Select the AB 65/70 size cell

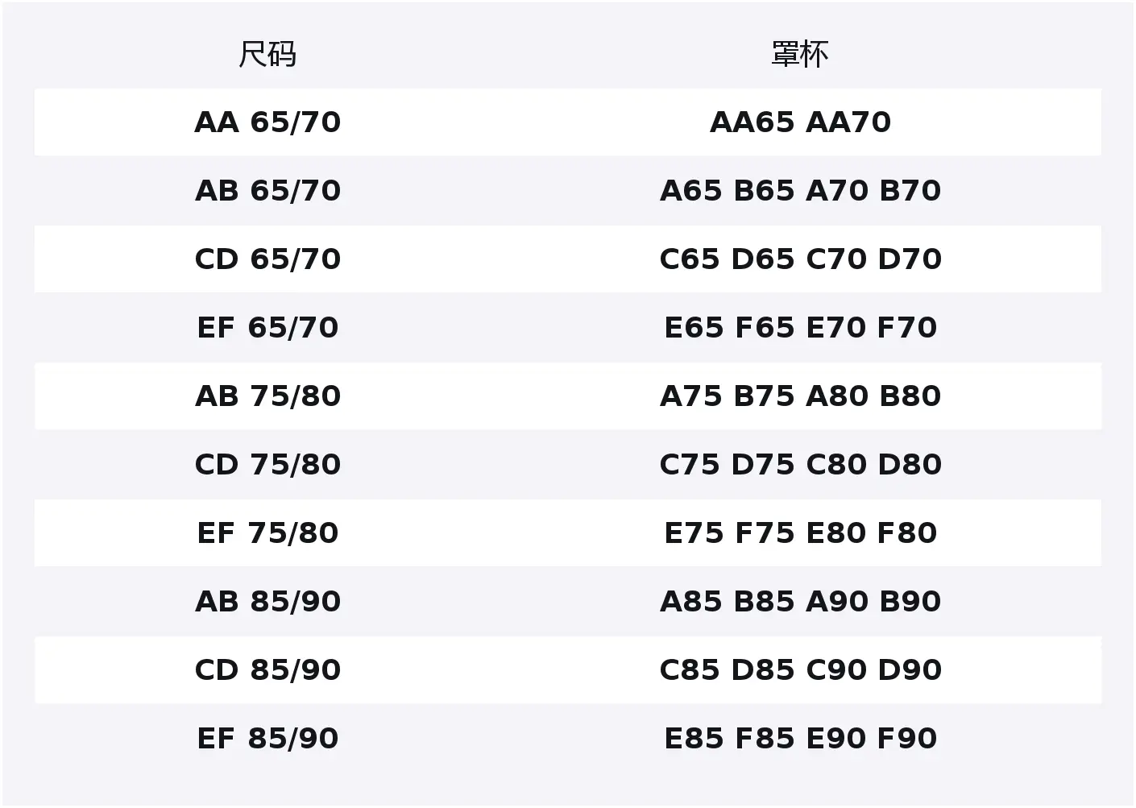[x=267, y=191]
